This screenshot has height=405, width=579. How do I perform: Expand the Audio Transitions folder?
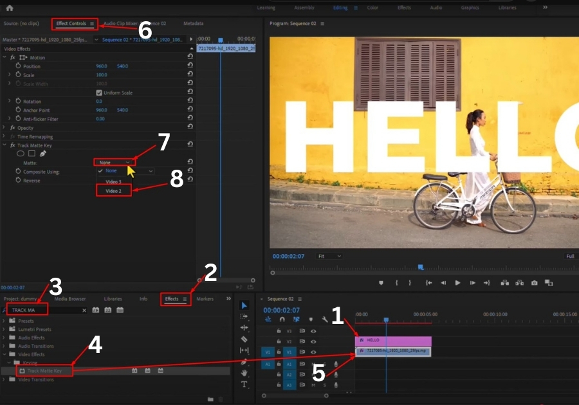point(4,346)
